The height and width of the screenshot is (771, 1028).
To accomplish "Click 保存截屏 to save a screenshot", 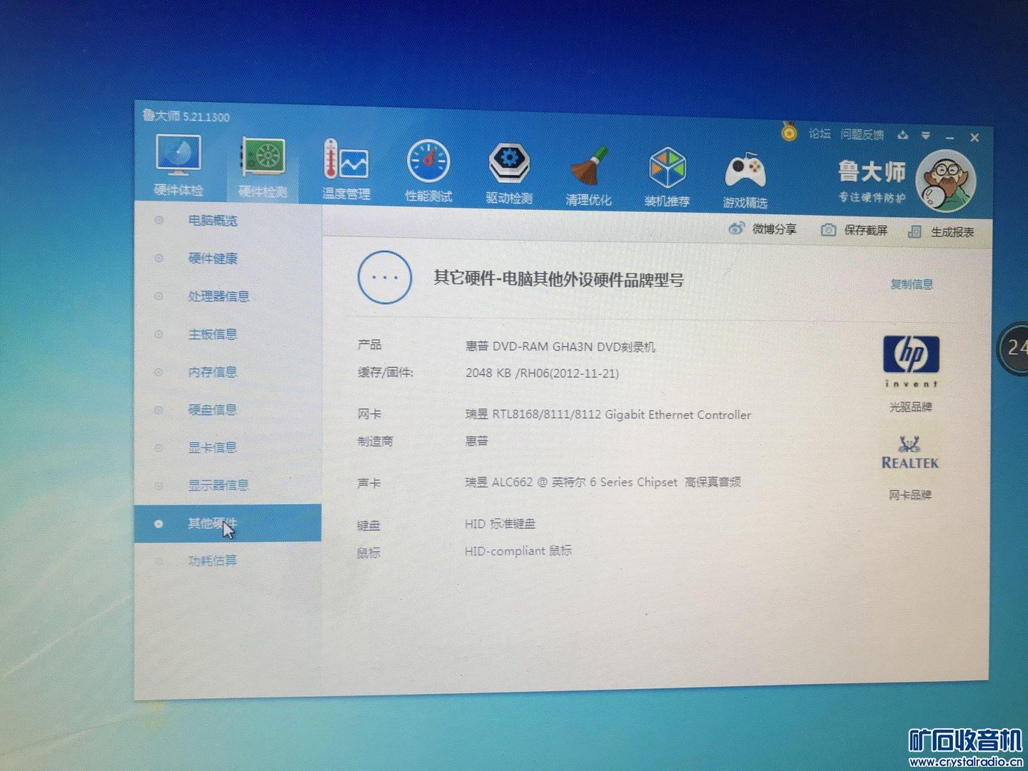I will click(x=855, y=230).
